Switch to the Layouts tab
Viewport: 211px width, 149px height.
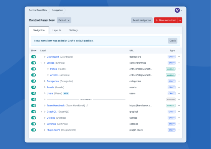(x=57, y=30)
